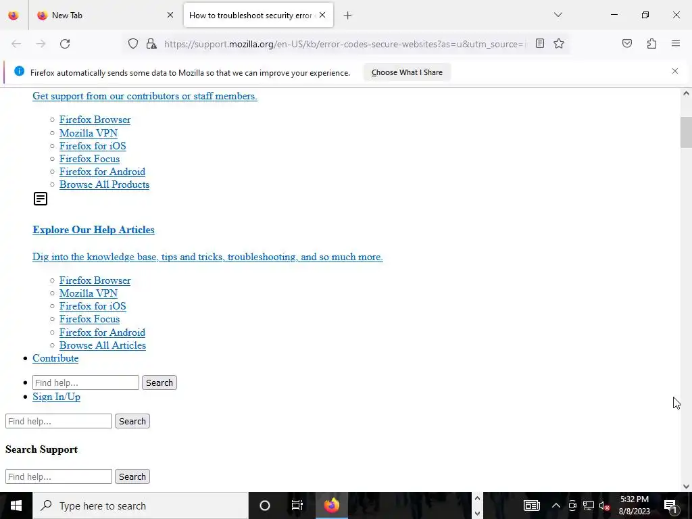The height and width of the screenshot is (519, 692).
Task: Open Firefox for Android under Get support
Action: pyautogui.click(x=103, y=172)
